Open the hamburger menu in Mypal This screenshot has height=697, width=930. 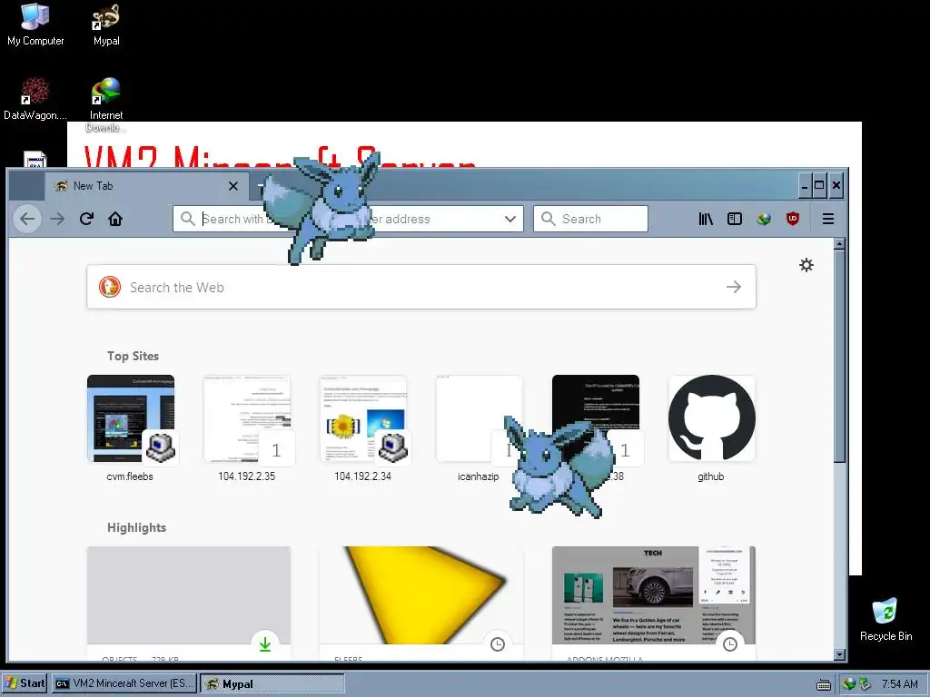click(828, 219)
